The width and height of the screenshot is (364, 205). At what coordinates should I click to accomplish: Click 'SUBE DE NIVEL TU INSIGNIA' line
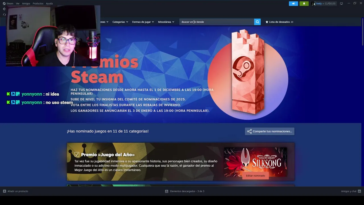pyautogui.click(x=128, y=99)
